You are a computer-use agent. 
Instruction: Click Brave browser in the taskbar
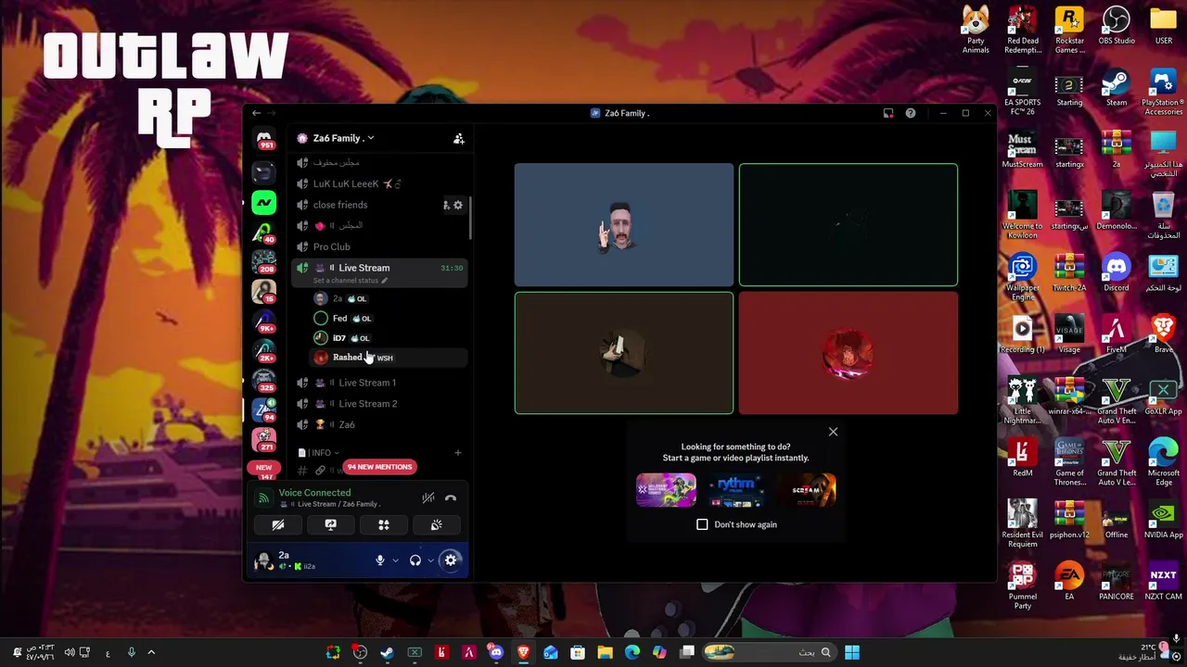[523, 652]
